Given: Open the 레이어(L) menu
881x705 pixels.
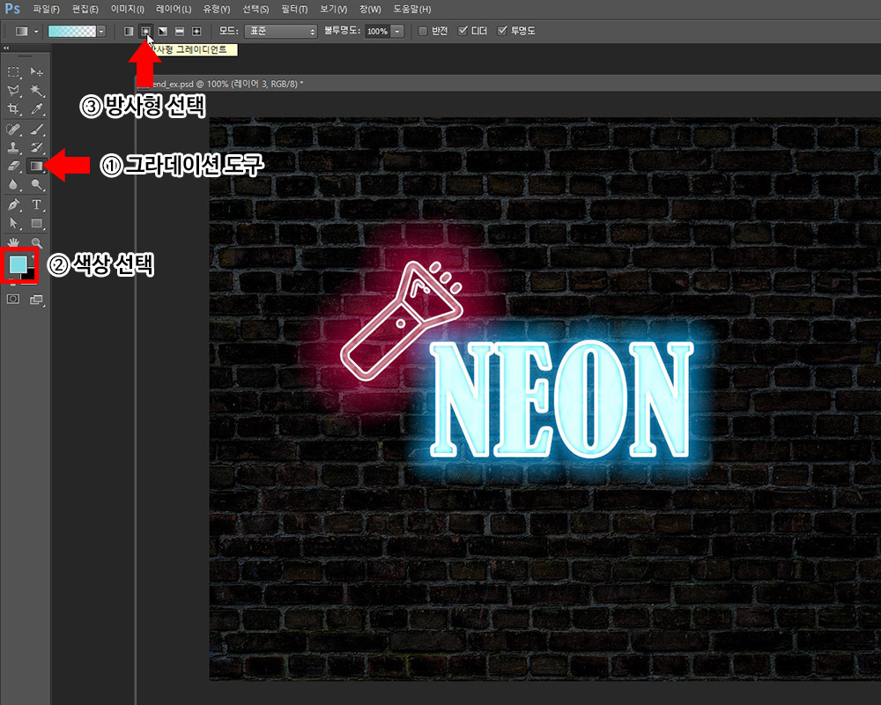Looking at the screenshot, I should pyautogui.click(x=174, y=10).
